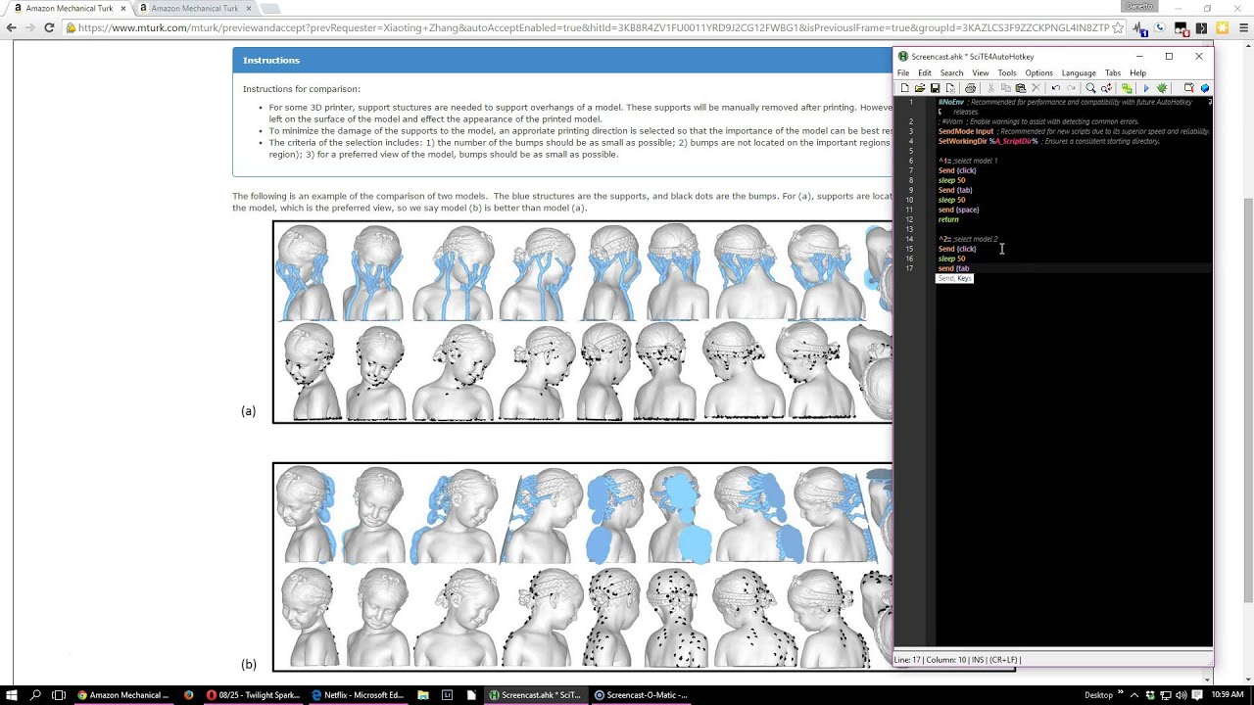Viewport: 1254px width, 705px height.
Task: Switch to Netflix Microsoft Edge taskbar window
Action: 359,695
